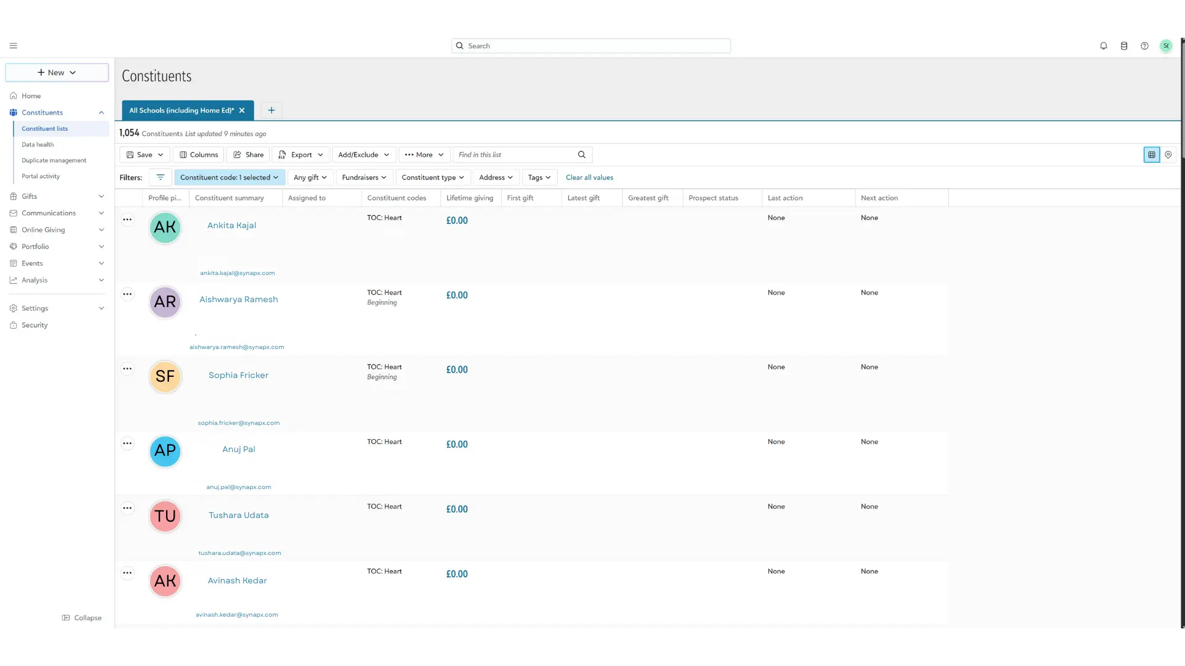Click the filter funnel icon
Image resolution: width=1185 pixels, height=666 pixels.
point(160,178)
